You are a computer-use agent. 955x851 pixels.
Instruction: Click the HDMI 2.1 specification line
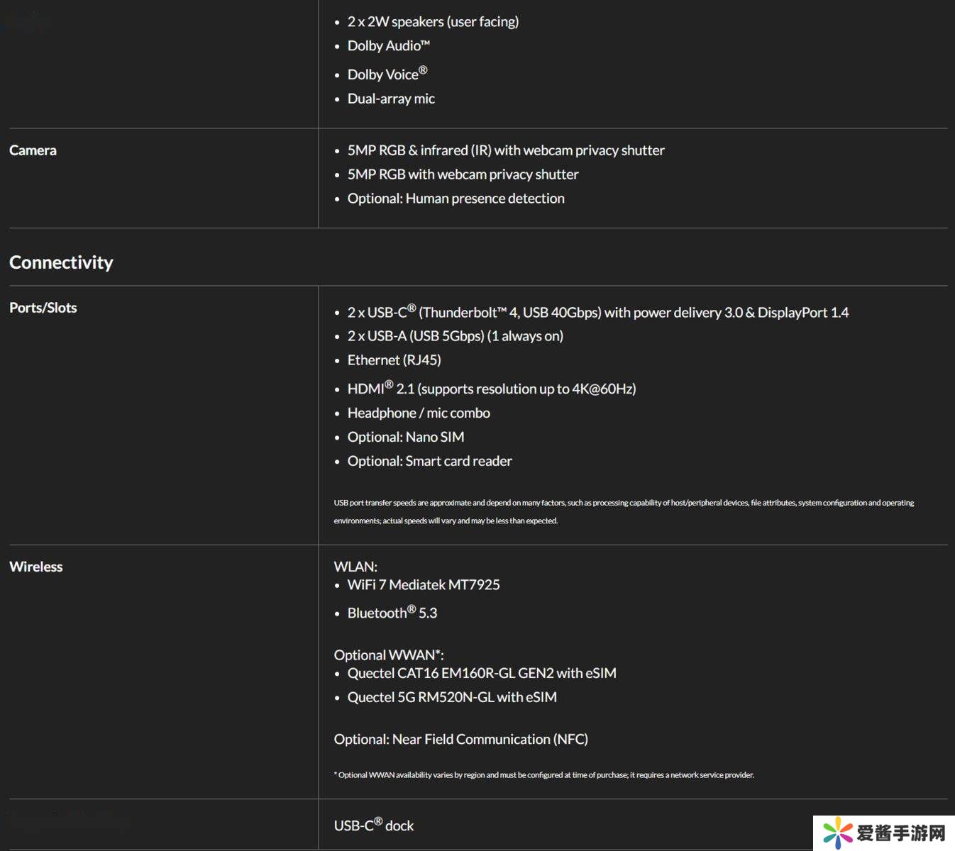[491, 389]
